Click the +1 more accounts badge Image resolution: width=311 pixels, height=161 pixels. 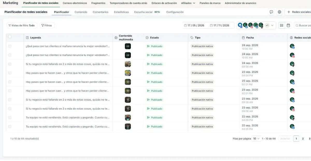coord(267,25)
